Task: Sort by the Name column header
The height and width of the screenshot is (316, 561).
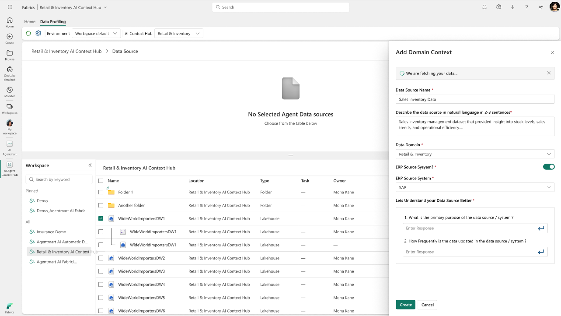Action: coord(113,181)
